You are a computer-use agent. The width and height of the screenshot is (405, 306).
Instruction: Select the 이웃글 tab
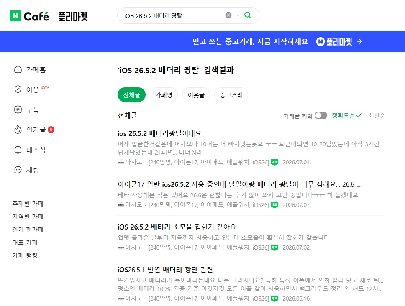[196, 95]
